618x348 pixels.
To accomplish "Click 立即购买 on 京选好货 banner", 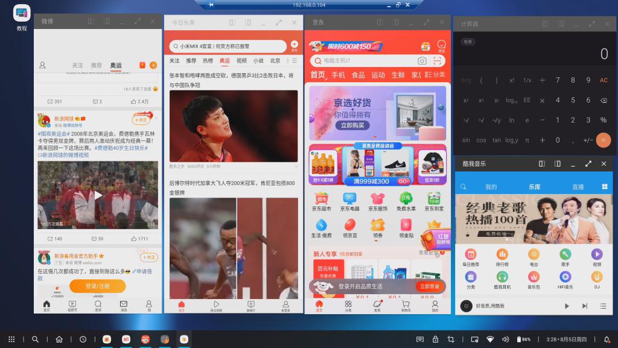I will tap(352, 126).
